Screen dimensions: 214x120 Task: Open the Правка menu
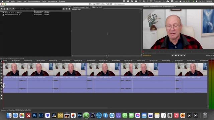click(19, 1)
